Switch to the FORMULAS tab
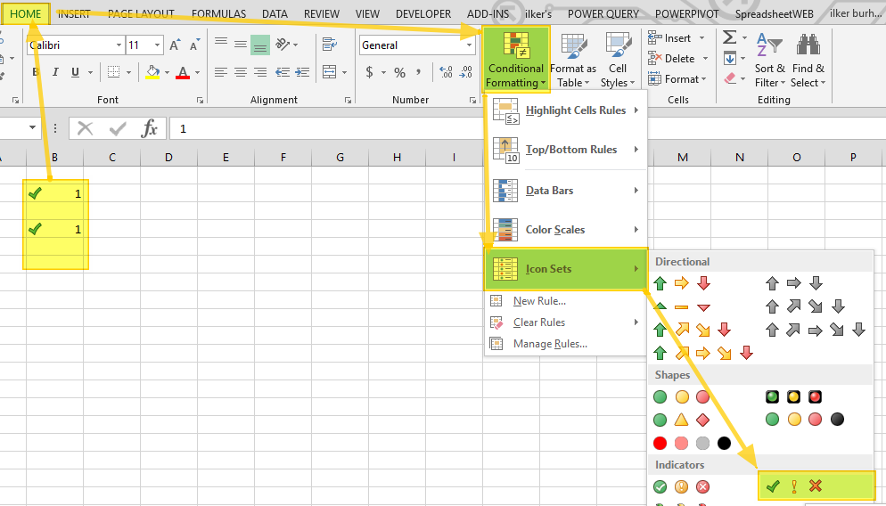This screenshot has height=506, width=886. pos(218,13)
